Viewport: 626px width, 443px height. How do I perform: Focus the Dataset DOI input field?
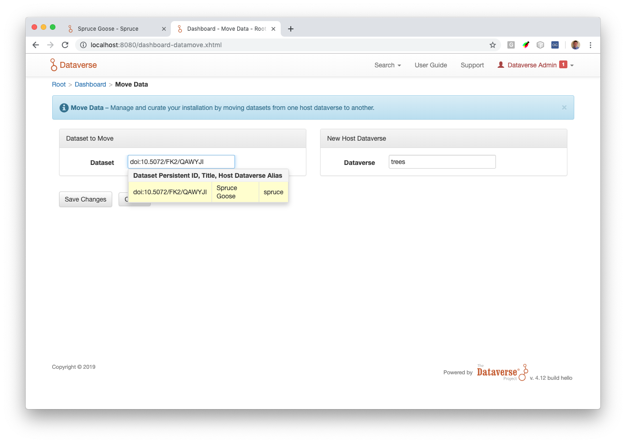tap(181, 162)
